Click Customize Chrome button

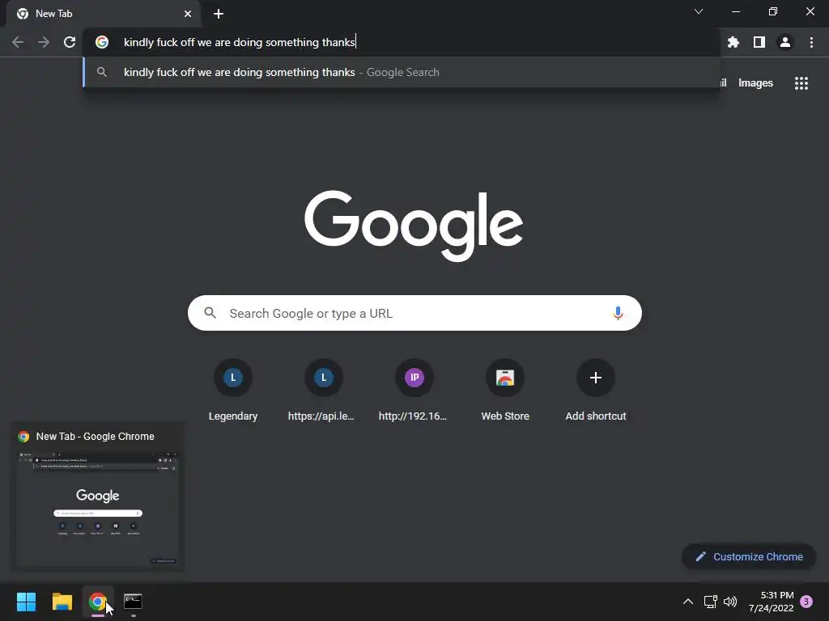click(x=749, y=556)
